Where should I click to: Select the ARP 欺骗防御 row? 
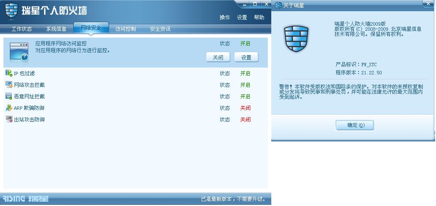tap(135, 108)
